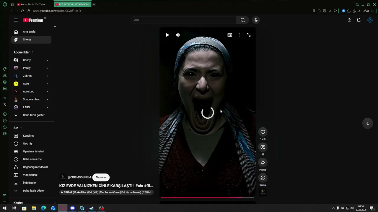Open the browser AI assistant button
Screen dimensions: 378x212
coord(366,11)
